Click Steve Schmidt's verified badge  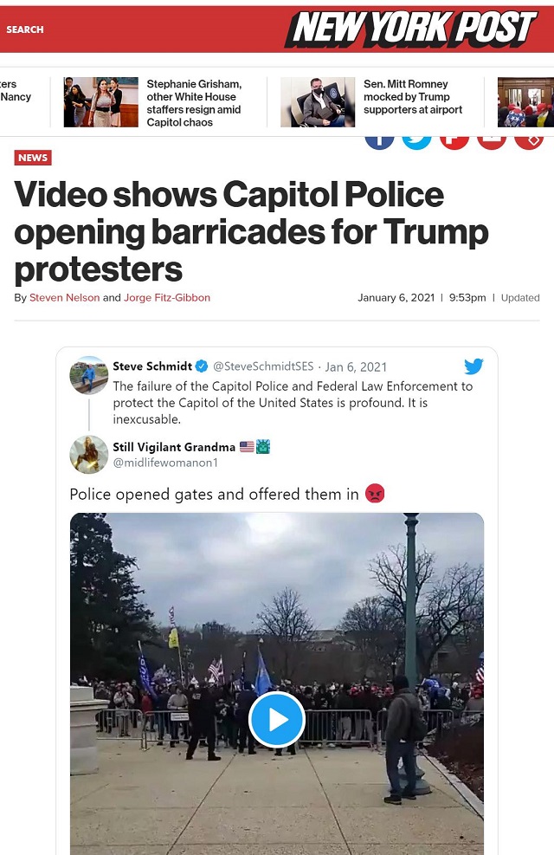[x=202, y=366]
